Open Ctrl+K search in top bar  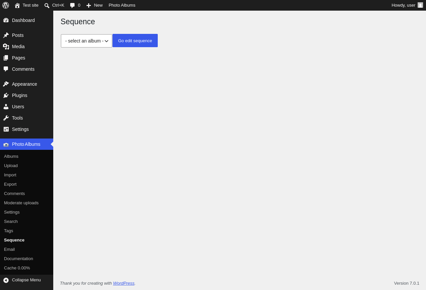(x=54, y=5)
